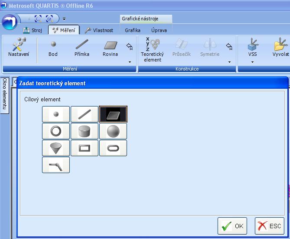Click the Metrosoft round application button
This screenshot has width=290, height=239.
(10, 22)
